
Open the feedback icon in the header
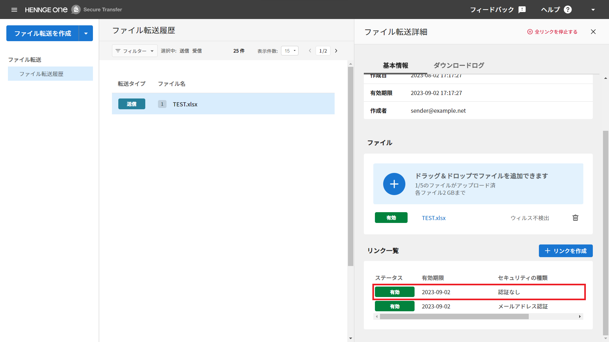pyautogui.click(x=522, y=9)
